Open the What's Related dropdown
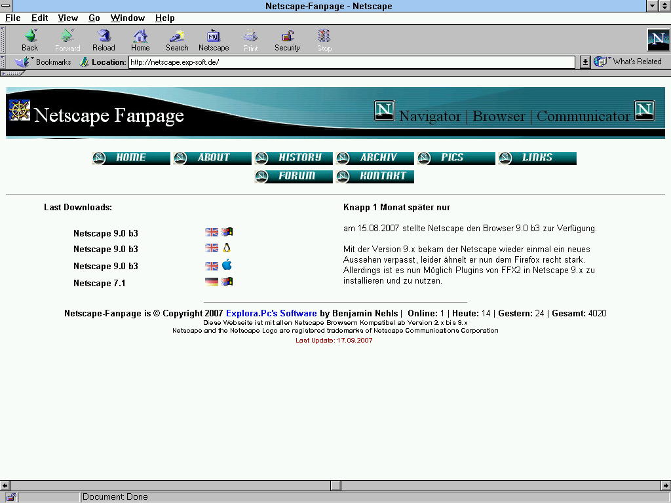The height and width of the screenshot is (503, 671). tap(628, 62)
